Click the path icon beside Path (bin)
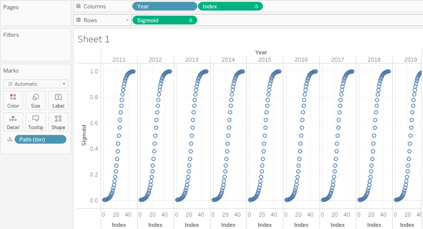423x229 pixels. (9, 140)
